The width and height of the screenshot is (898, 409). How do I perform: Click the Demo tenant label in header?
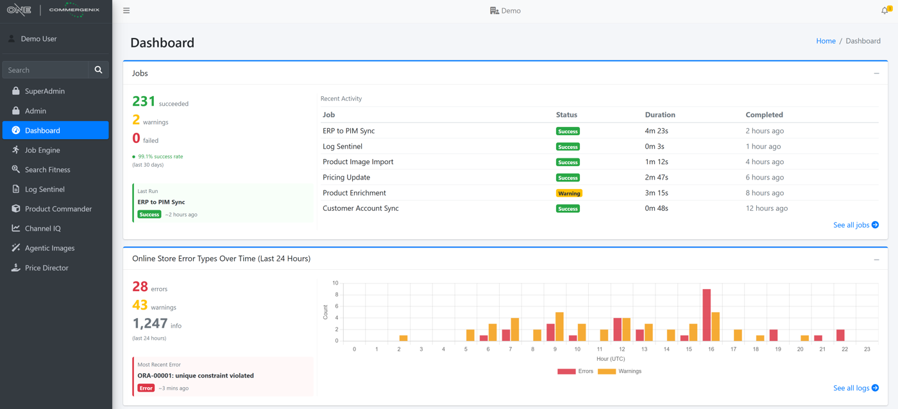tap(511, 11)
